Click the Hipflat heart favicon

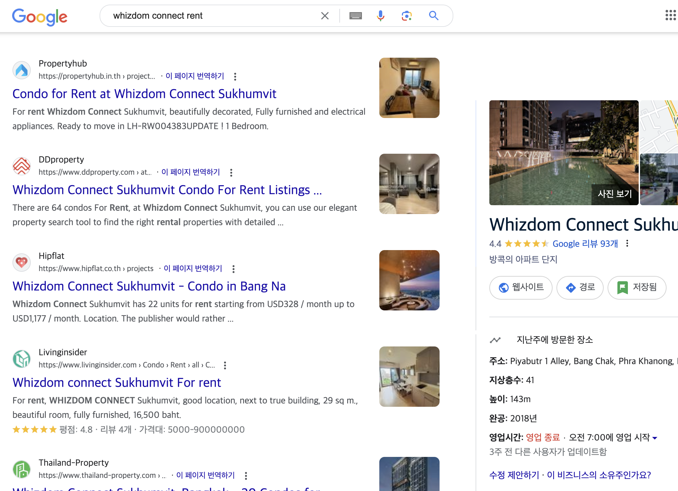click(22, 263)
